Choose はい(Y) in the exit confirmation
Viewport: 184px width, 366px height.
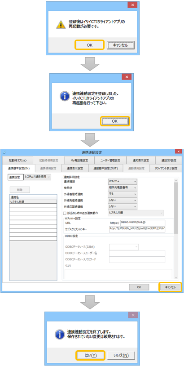[91, 355]
